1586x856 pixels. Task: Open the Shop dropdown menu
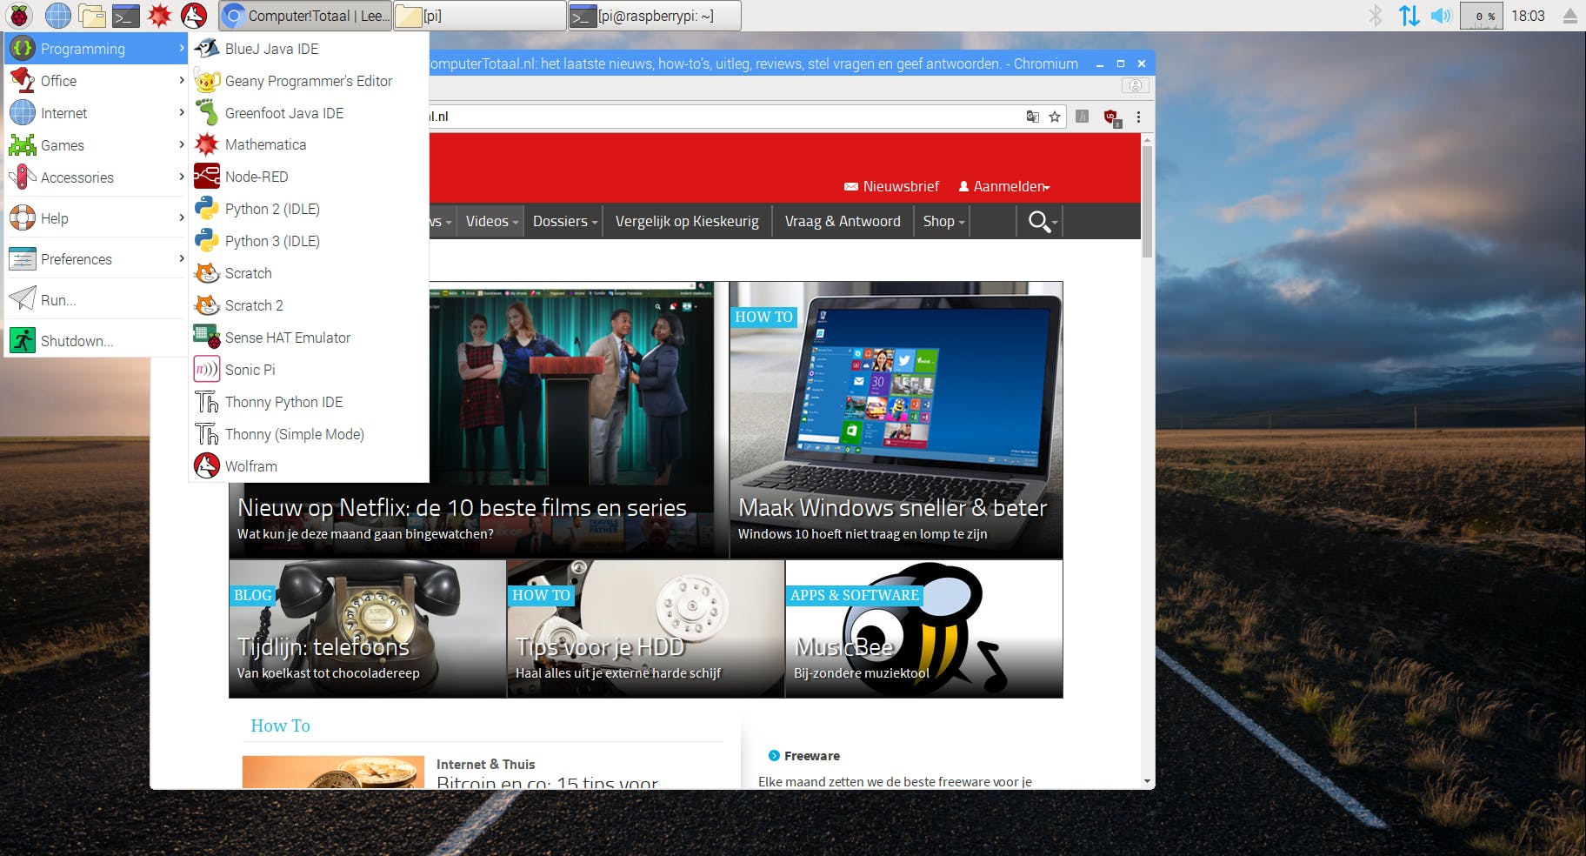click(943, 222)
